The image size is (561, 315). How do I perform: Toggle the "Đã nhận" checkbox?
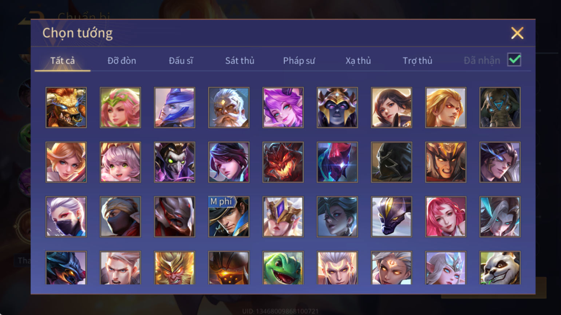[514, 60]
